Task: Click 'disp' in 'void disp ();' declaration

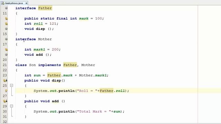Action: coord(40,29)
